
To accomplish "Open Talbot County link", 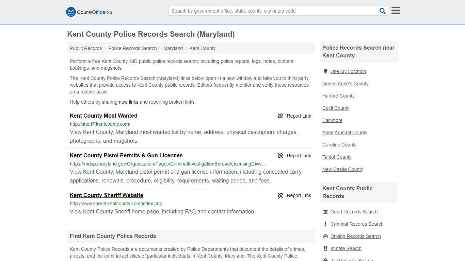I will click(337, 157).
